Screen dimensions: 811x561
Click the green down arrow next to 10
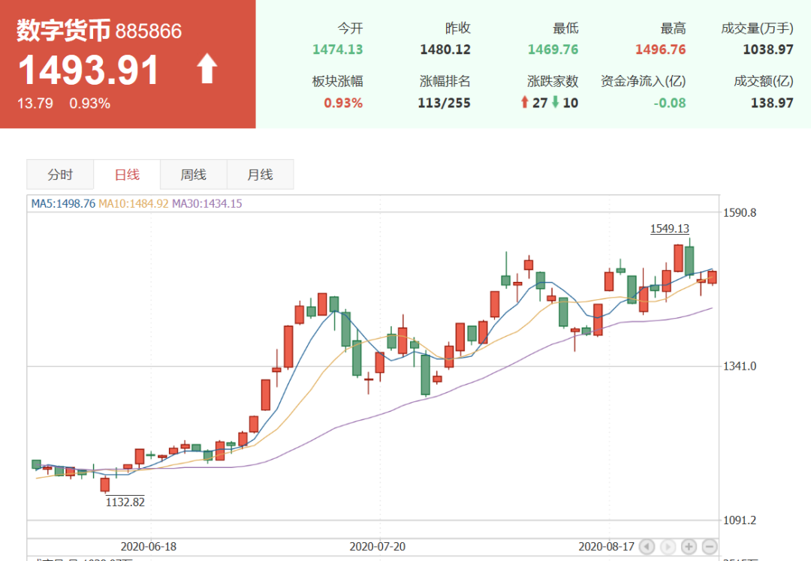coord(556,102)
